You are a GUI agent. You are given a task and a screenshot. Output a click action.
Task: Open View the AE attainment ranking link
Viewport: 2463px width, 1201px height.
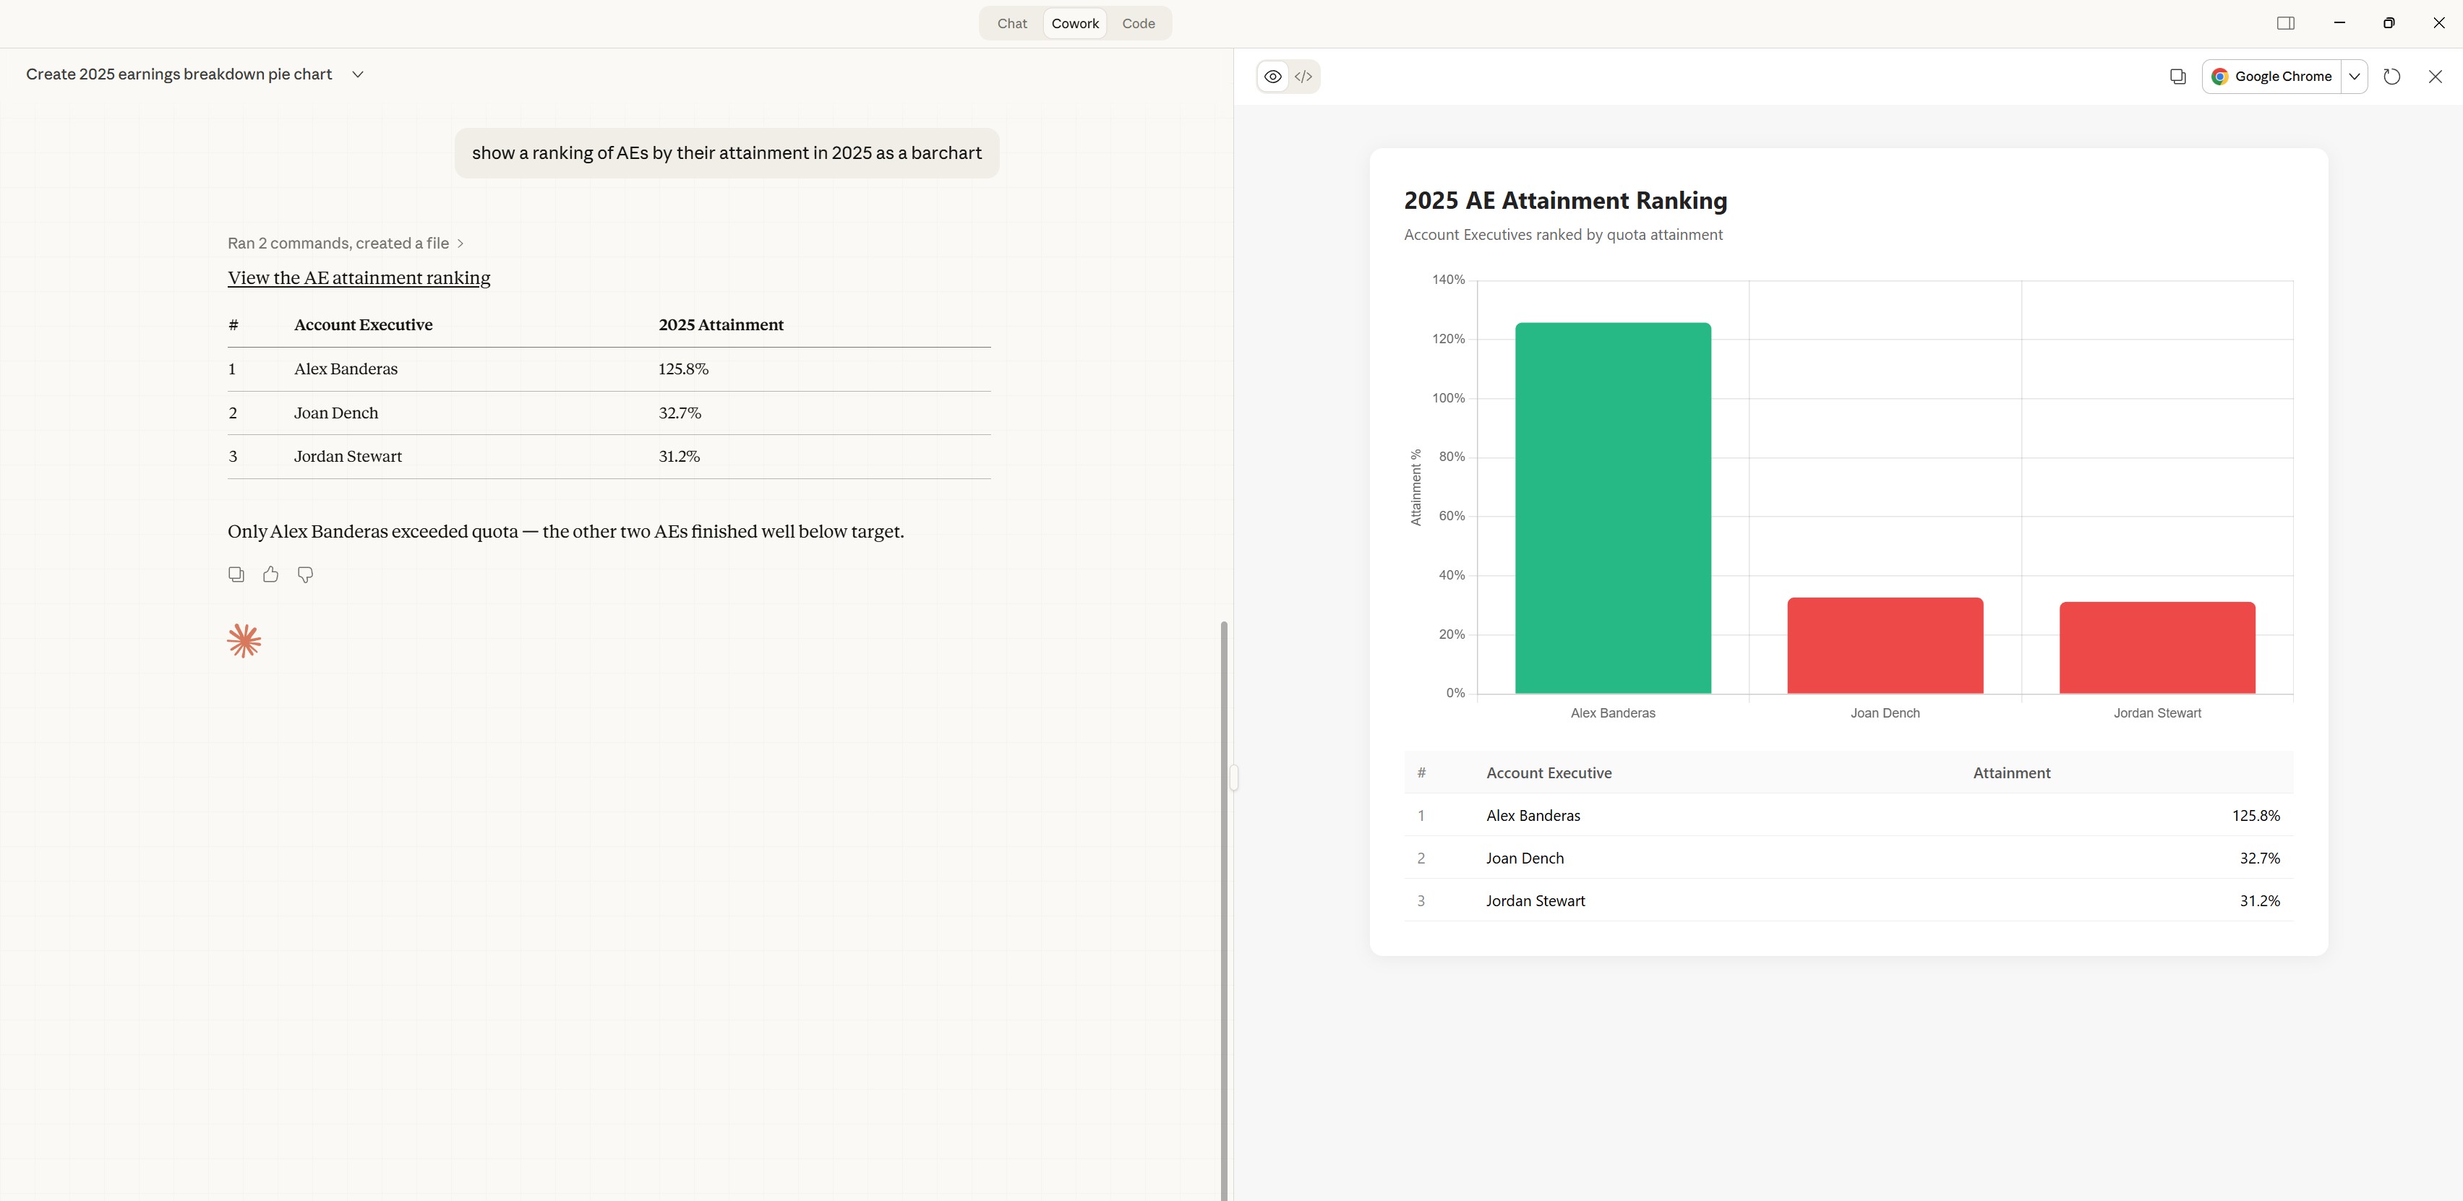click(359, 278)
